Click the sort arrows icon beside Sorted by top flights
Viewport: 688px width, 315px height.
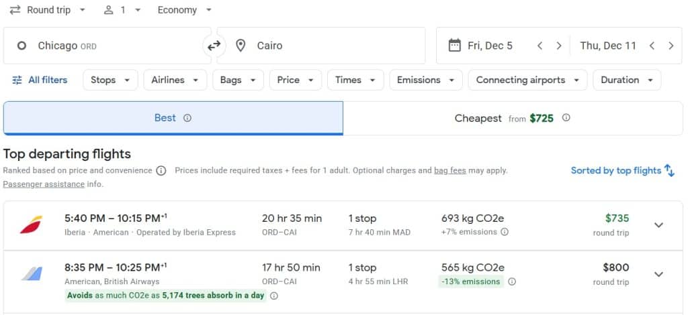(670, 171)
